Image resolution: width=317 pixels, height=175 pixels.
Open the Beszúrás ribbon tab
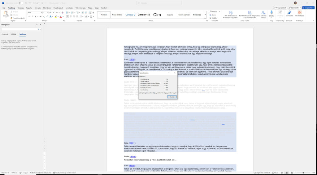[x=21, y=8]
